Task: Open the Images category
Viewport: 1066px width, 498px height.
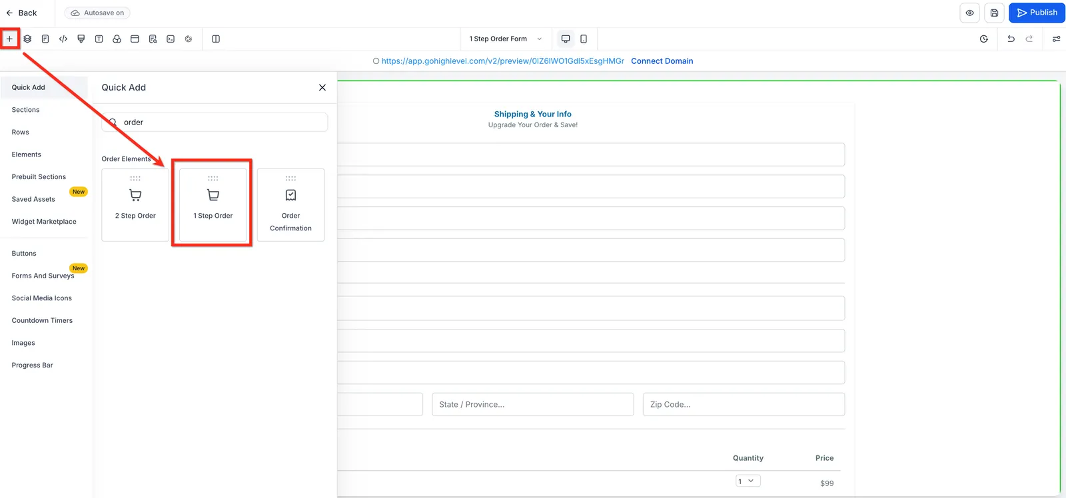Action: pos(23,343)
